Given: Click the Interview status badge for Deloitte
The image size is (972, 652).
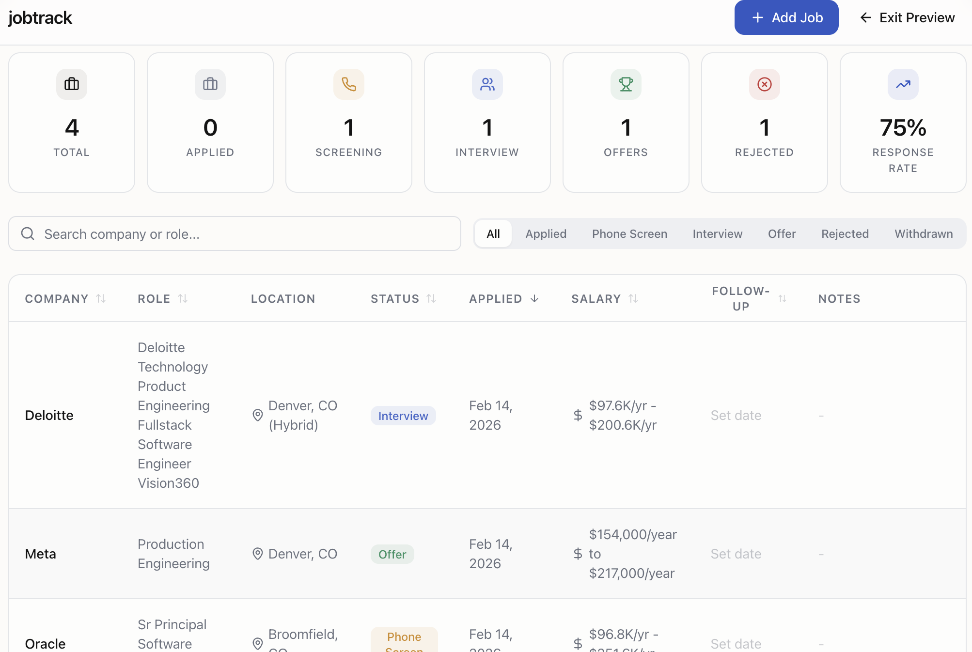Looking at the screenshot, I should point(403,415).
